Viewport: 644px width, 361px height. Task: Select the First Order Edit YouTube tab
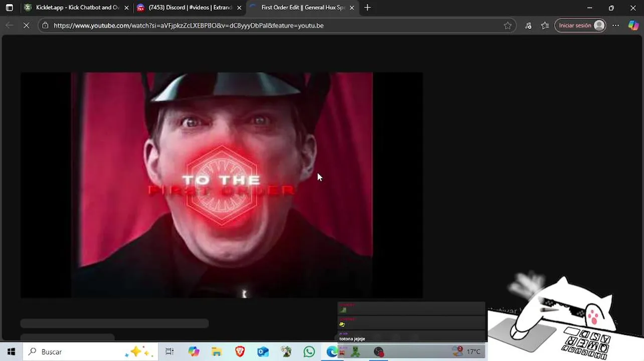302,8
